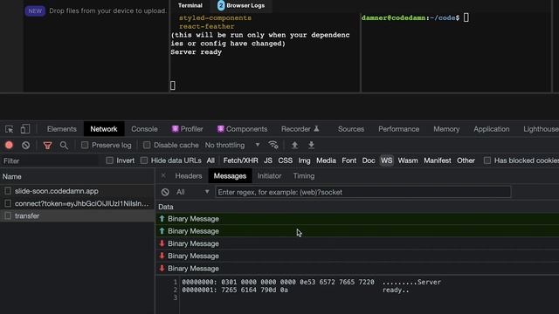Viewport: 559px width, 314px height.
Task: Stop recording network log
Action: [x=9, y=146]
